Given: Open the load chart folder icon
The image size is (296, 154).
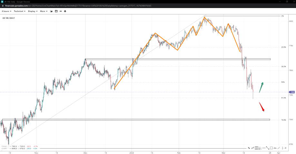Looking at the screenshot, I should point(51,11).
